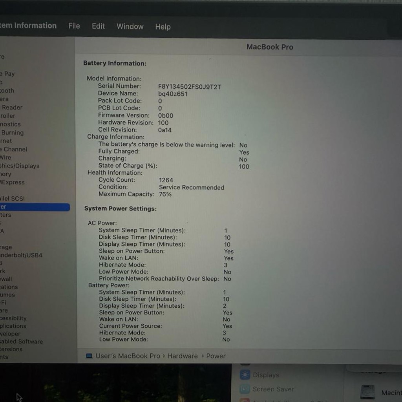
Task: Click the System Power Settings heading
Action: point(120,209)
